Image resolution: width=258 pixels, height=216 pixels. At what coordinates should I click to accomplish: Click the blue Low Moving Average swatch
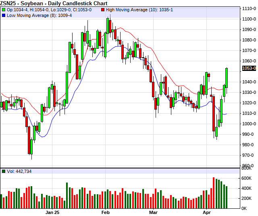[x=3, y=15]
